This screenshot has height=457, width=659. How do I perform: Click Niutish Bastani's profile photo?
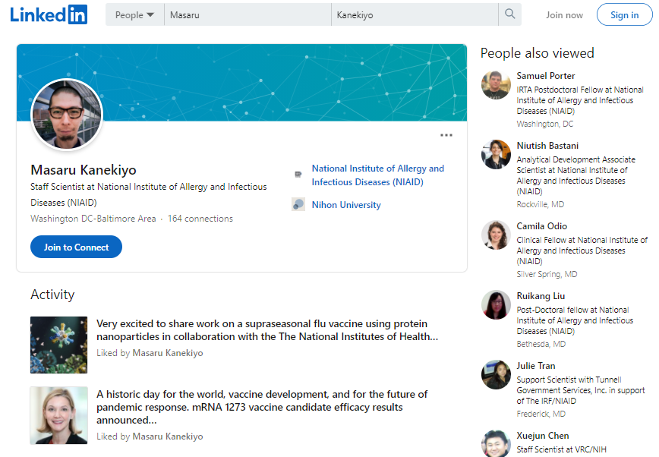(496, 155)
